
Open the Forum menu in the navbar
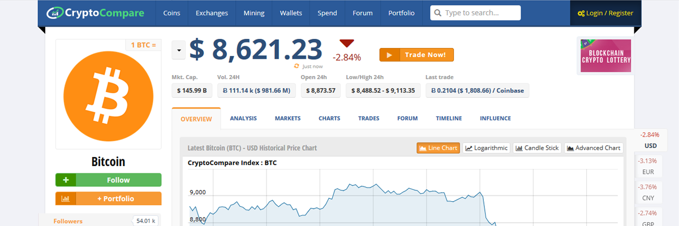point(362,13)
